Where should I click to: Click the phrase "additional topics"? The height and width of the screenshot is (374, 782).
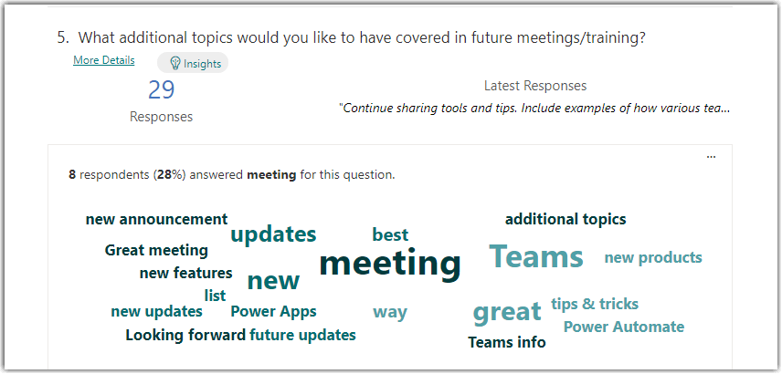(x=565, y=219)
